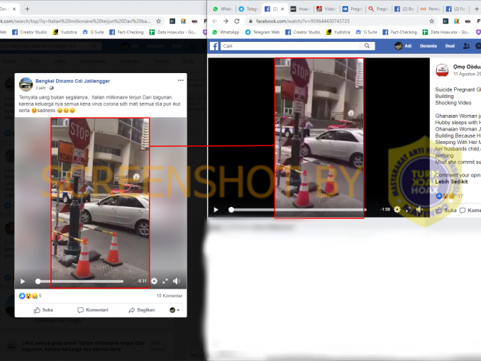This screenshot has height=361, width=481.
Task: Click the facebook.com/watch address bar
Action: tap(338, 21)
